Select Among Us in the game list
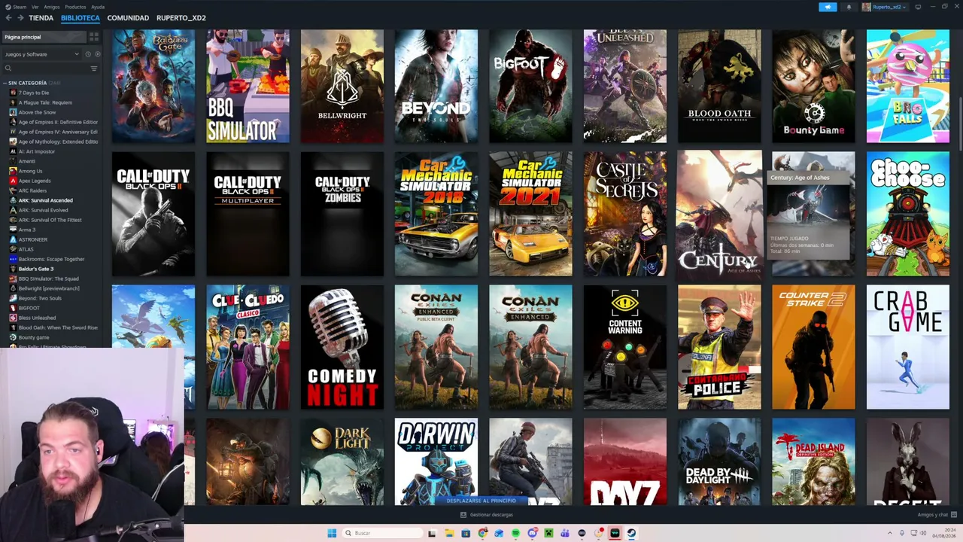The width and height of the screenshot is (963, 542). pos(30,171)
